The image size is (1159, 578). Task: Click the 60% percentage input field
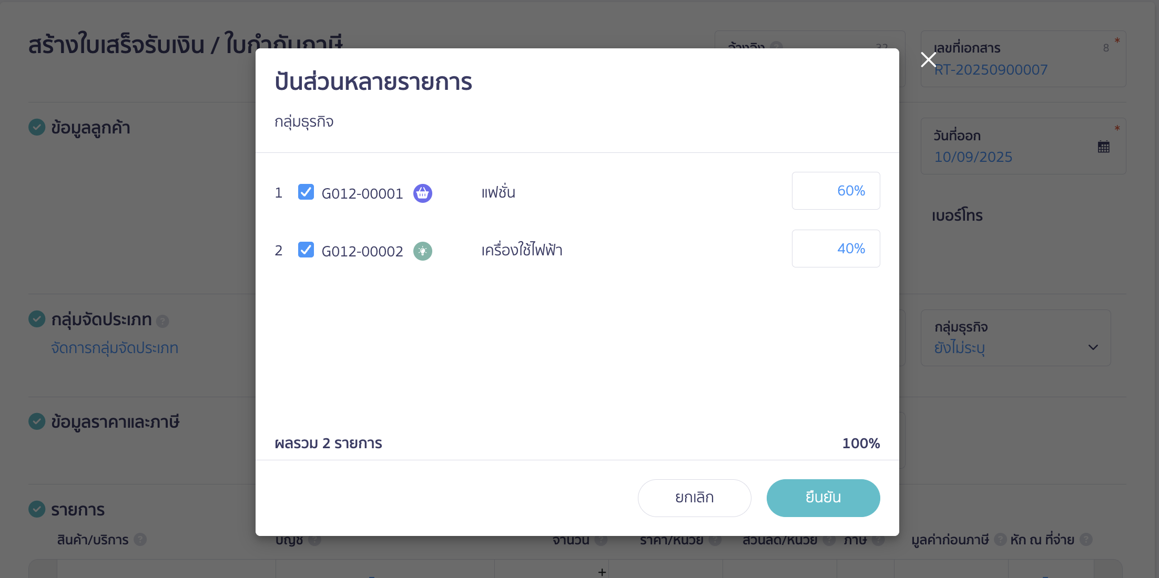tap(836, 191)
